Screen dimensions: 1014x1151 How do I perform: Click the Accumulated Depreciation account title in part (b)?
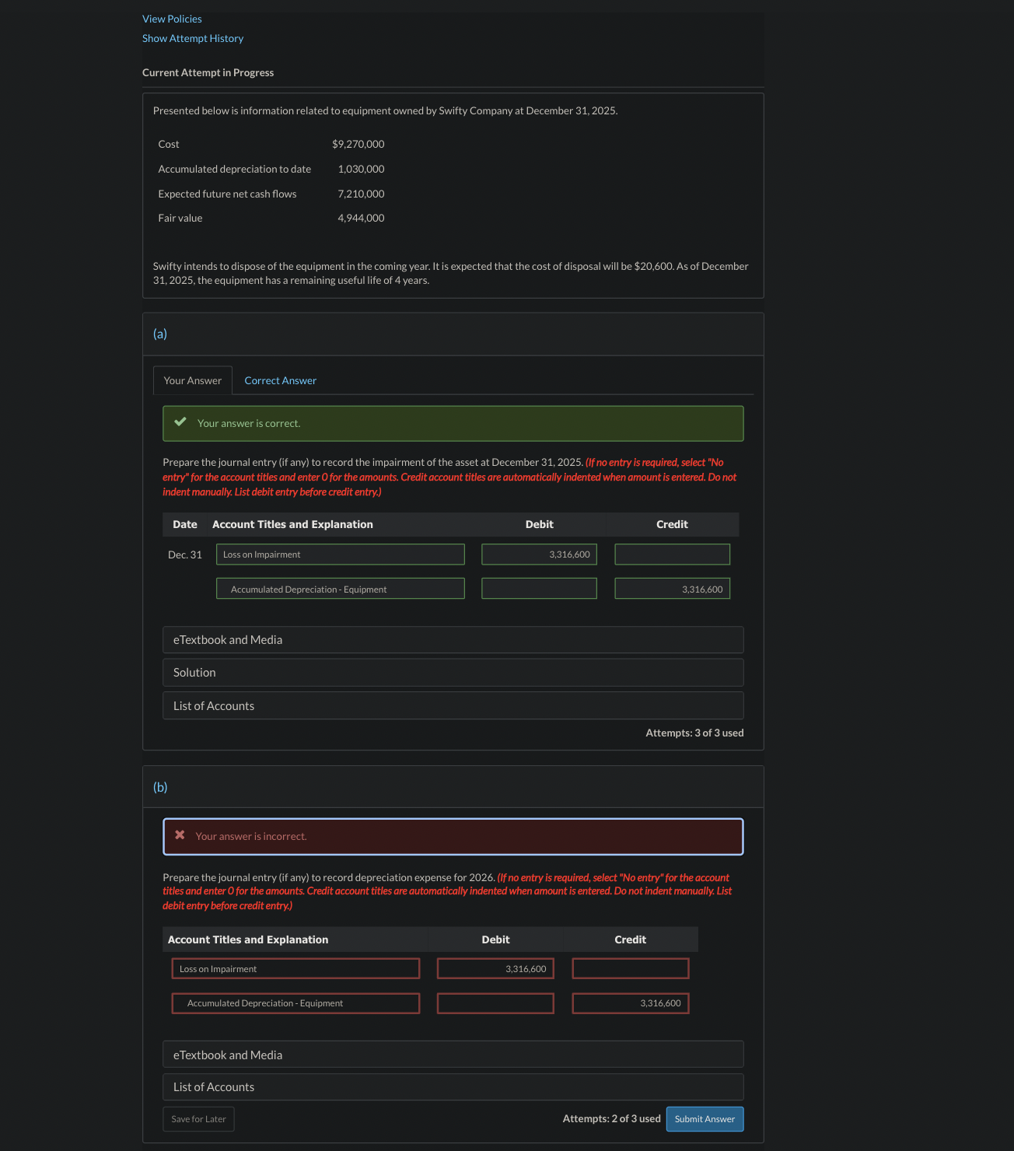click(295, 1002)
